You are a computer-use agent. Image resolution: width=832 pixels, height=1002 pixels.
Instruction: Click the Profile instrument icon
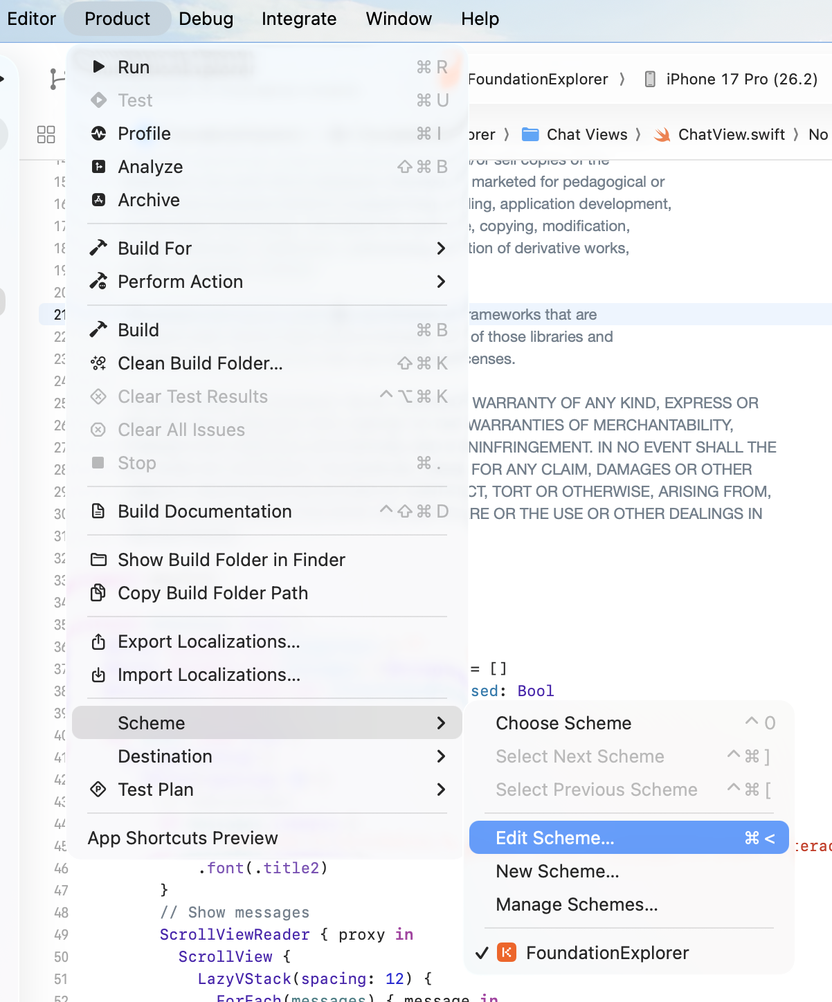point(98,134)
